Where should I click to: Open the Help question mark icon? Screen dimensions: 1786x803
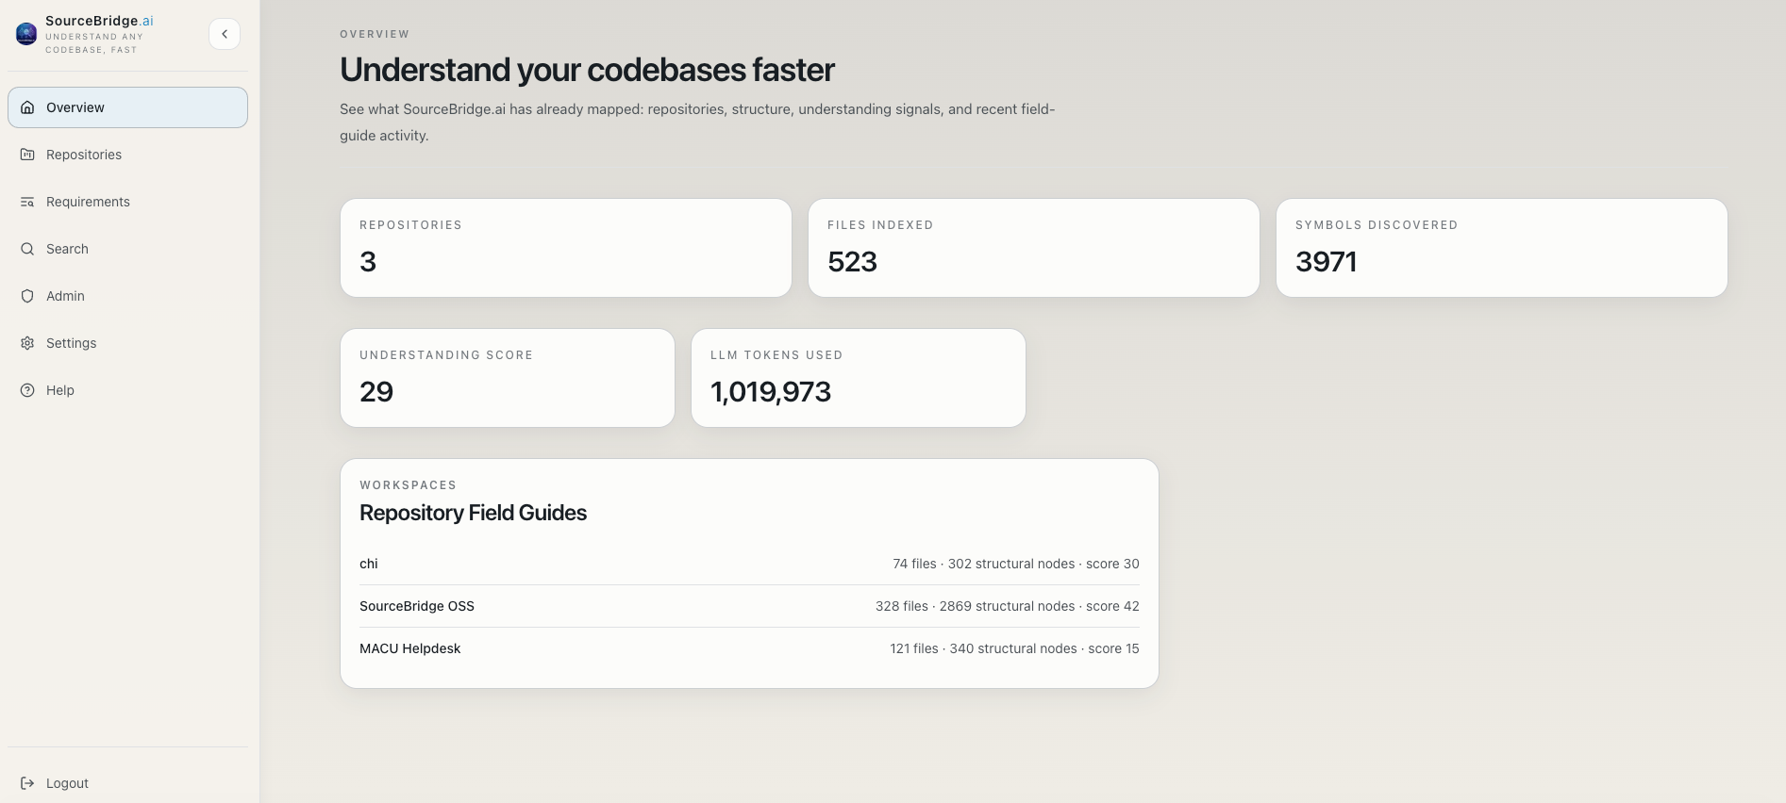tap(26, 390)
